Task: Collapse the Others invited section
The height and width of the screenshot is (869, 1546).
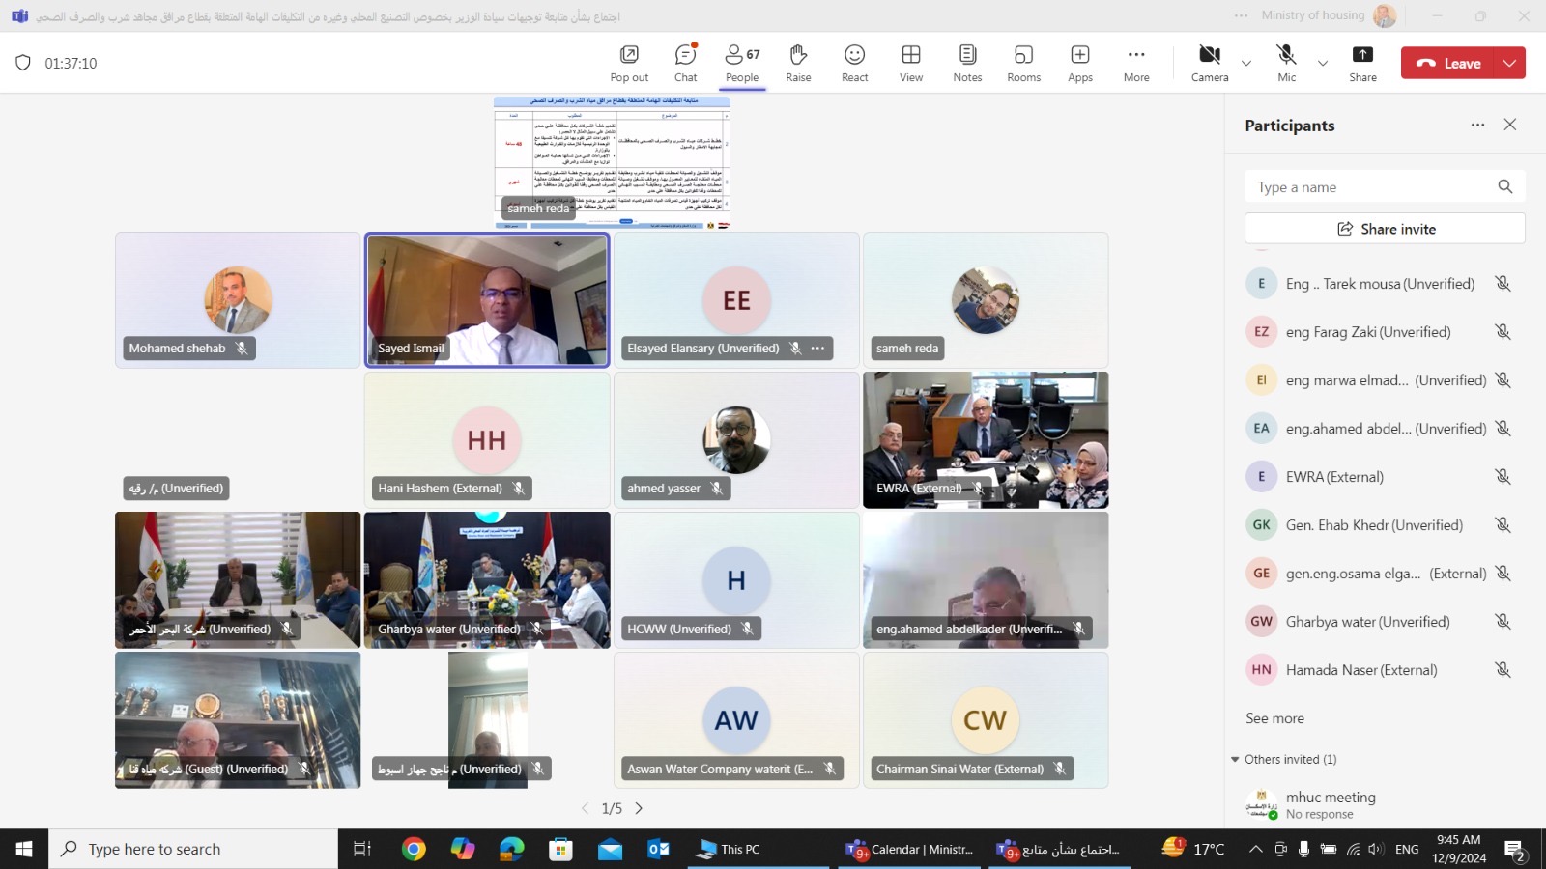Action: 1235,760
